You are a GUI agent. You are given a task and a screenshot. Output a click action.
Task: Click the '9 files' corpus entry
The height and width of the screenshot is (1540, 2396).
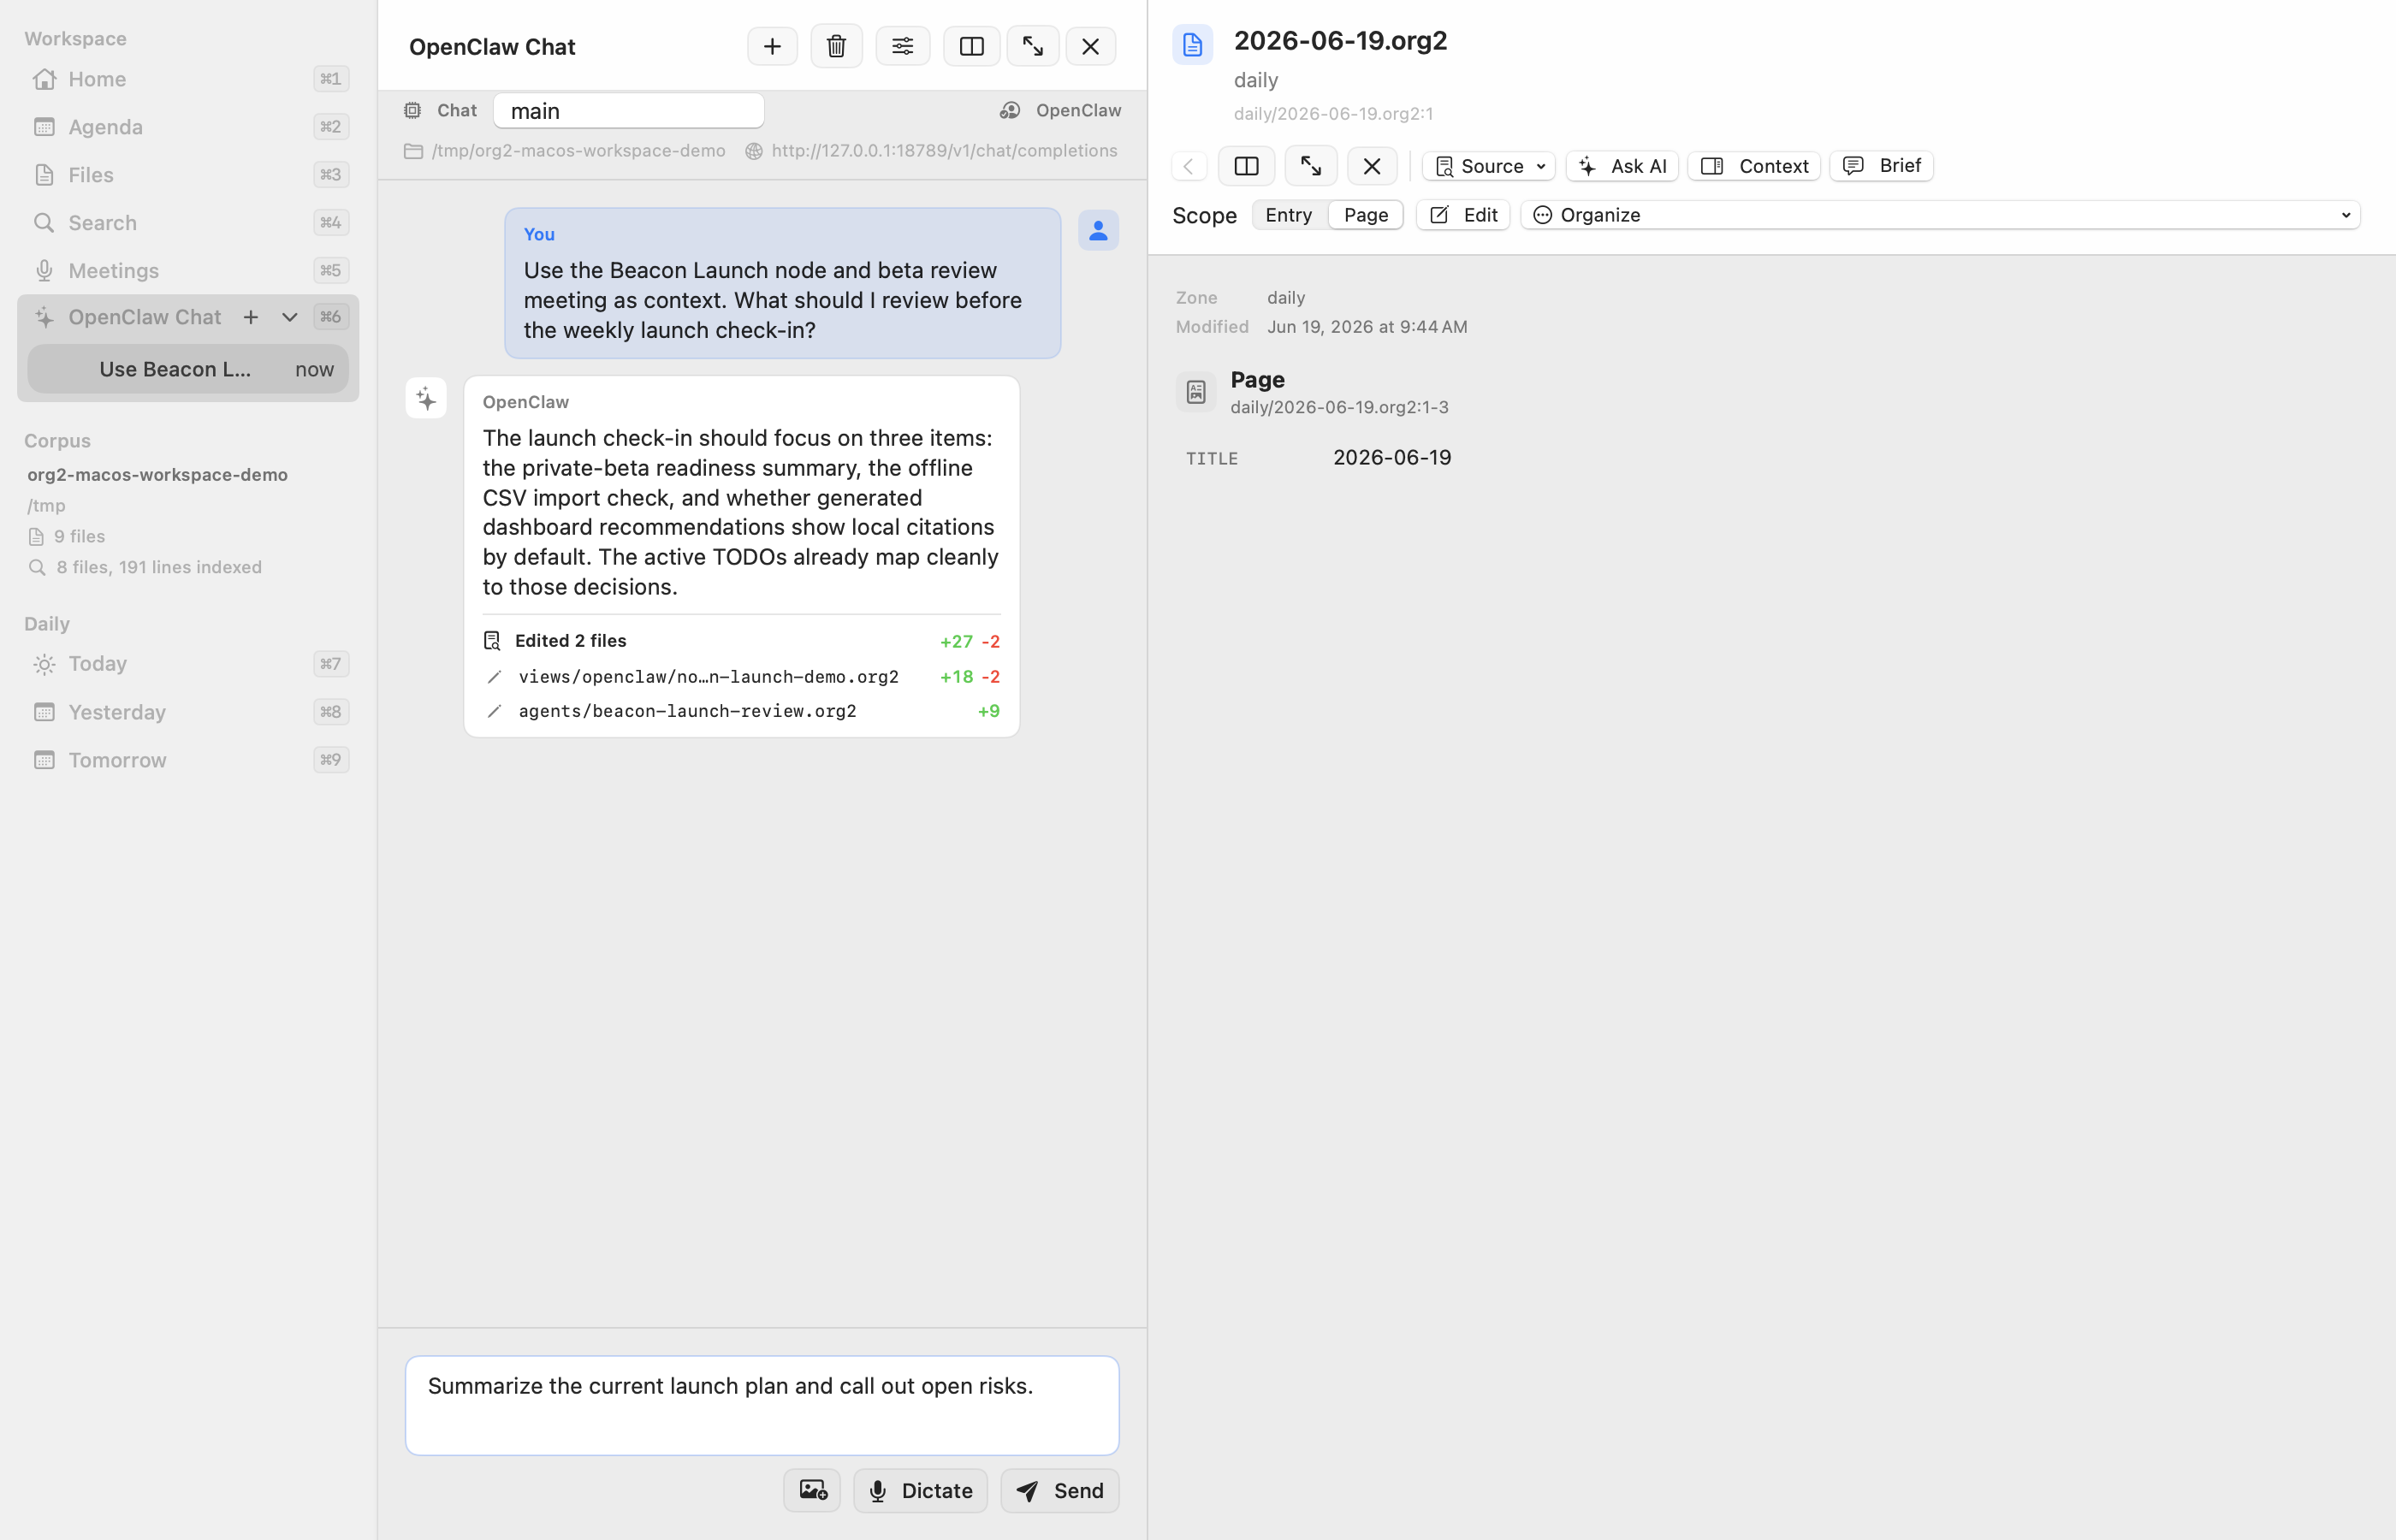pos(79,537)
